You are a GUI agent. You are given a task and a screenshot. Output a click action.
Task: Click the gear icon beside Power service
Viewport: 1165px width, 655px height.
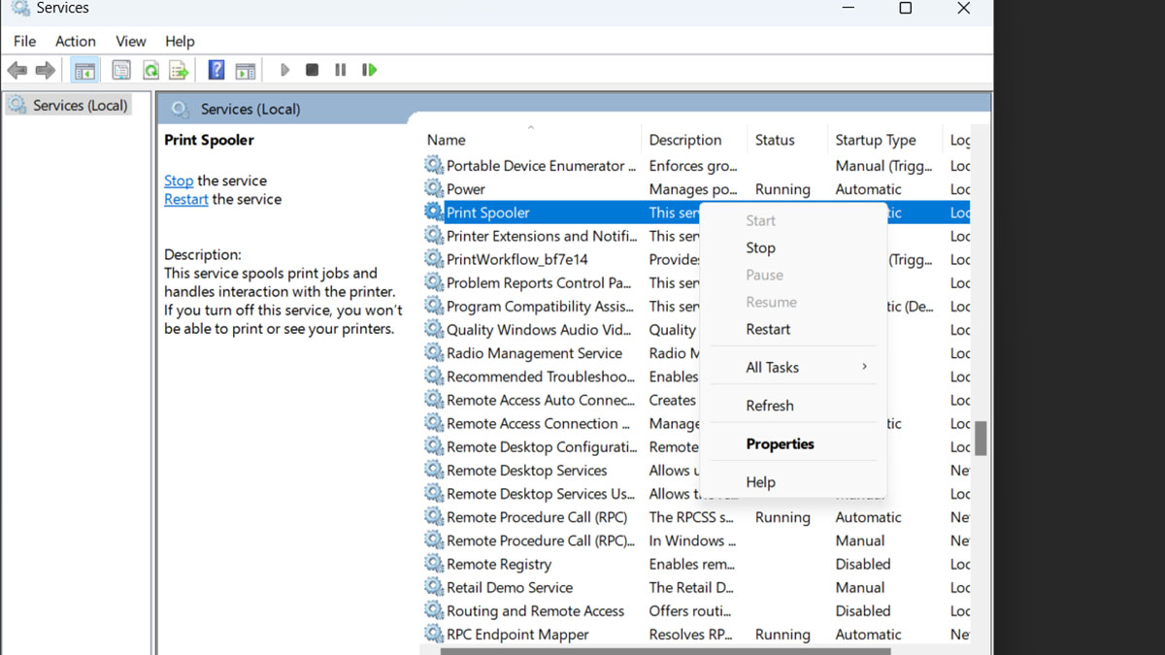(434, 188)
